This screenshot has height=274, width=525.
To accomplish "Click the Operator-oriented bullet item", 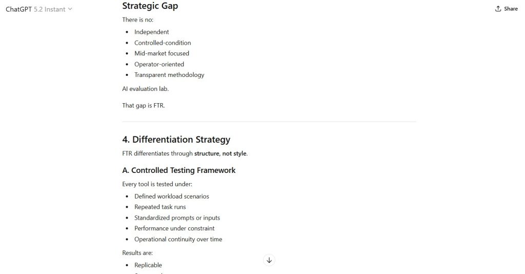I will pos(159,64).
